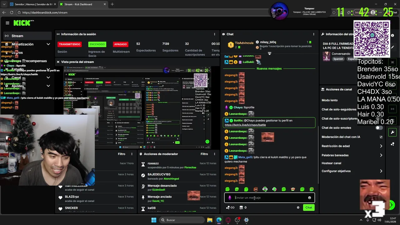
Task: Pick the green emote wearing headphones
Action: [265, 189]
